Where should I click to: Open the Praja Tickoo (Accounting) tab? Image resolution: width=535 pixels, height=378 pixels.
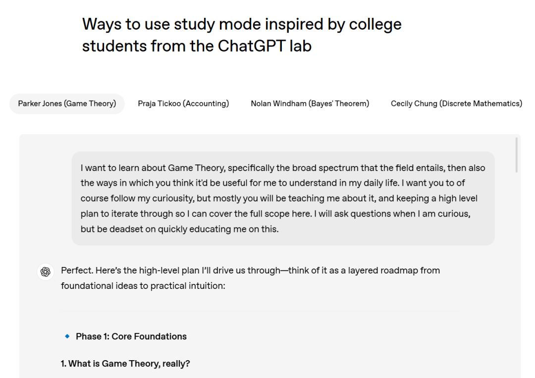[183, 104]
